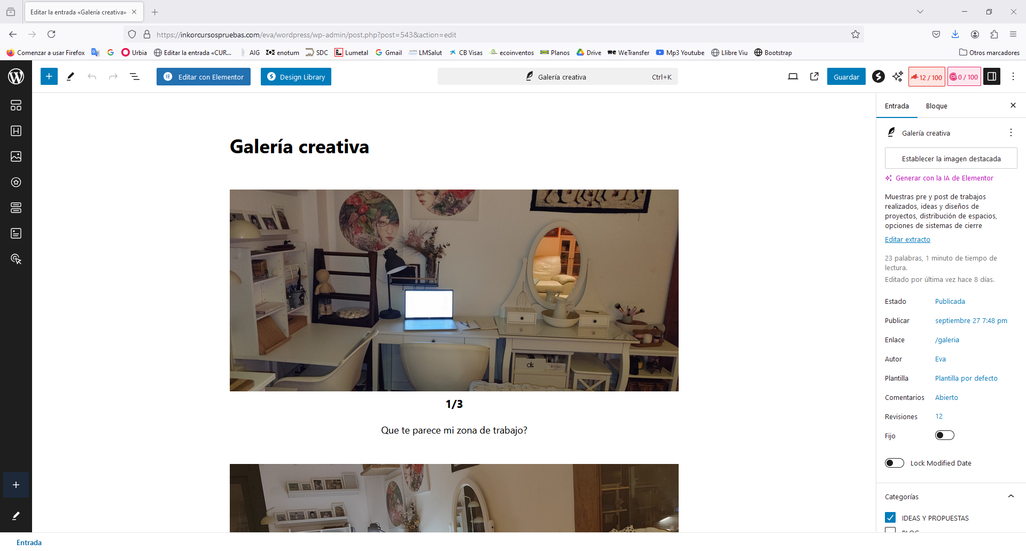Click the Editar extracto link
The height and width of the screenshot is (551, 1026).
click(907, 240)
